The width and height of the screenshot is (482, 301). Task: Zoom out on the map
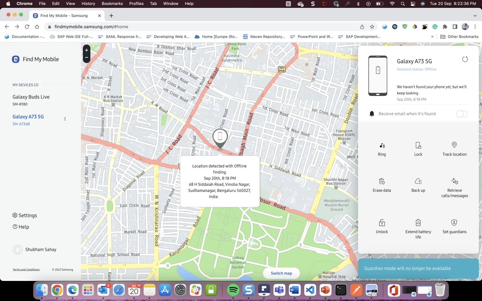point(86,58)
